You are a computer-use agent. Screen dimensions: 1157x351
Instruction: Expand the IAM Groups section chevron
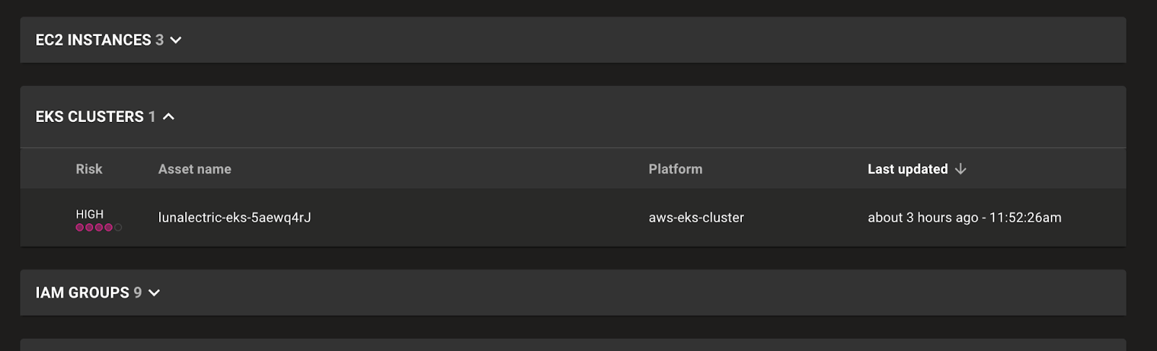(x=154, y=293)
